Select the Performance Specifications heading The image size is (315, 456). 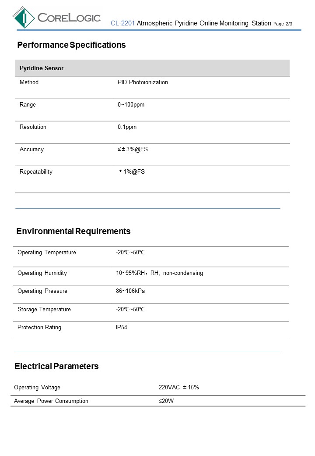pyautogui.click(x=71, y=45)
